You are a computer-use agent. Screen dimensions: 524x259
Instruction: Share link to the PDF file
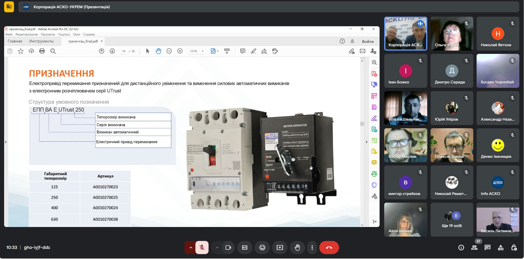click(352, 51)
